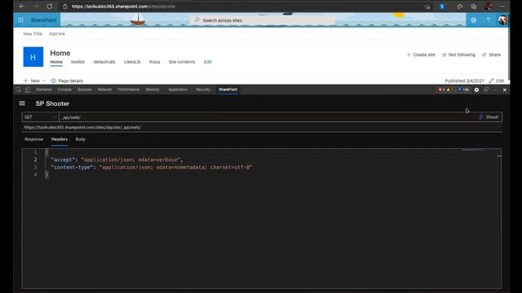This screenshot has height=293, width=522.
Task: Click the Shoot! button
Action: click(x=489, y=117)
